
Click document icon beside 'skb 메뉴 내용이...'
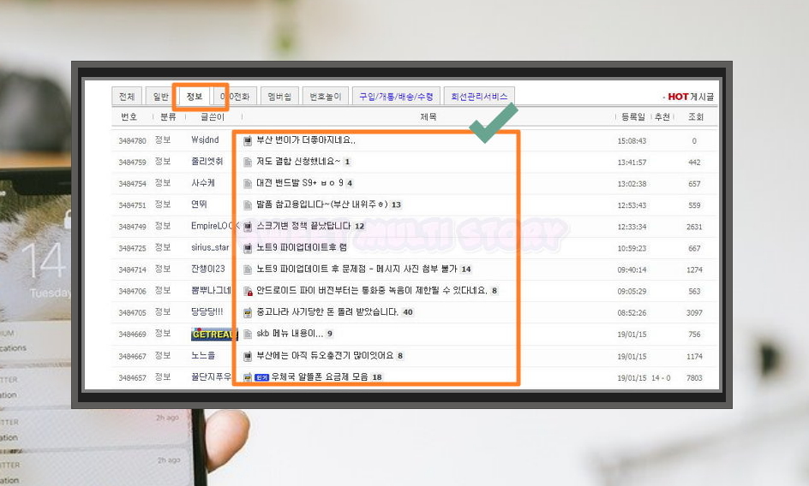pyautogui.click(x=248, y=334)
